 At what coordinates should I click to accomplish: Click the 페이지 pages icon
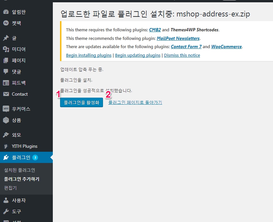click(6, 60)
